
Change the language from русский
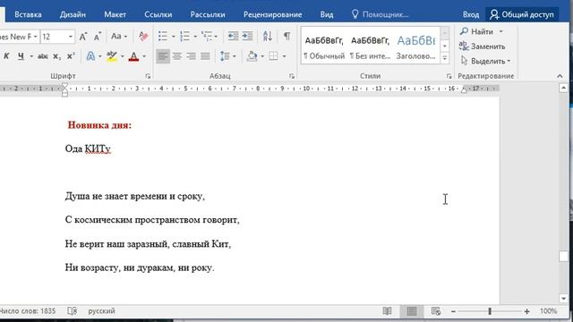101,311
